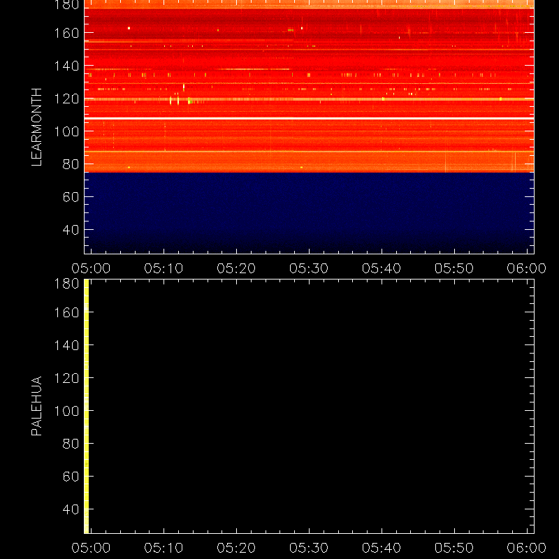Select the 40 tick label on Learmonth plot

pos(71,230)
